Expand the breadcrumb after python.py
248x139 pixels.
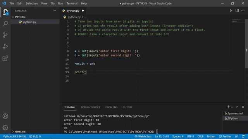coord(85,17)
